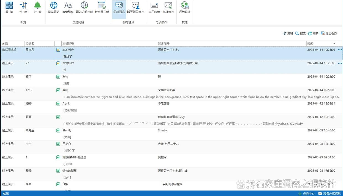Select message text 在线了
This screenshot has height=196, width=343.
(68, 56)
